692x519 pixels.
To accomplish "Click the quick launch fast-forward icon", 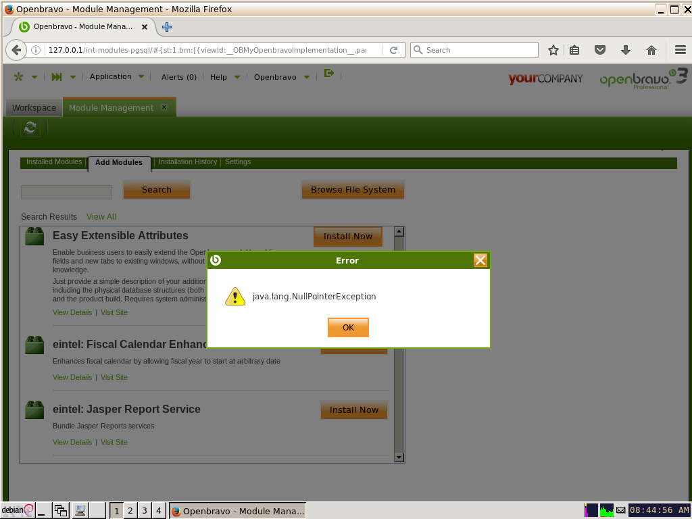I will point(57,77).
